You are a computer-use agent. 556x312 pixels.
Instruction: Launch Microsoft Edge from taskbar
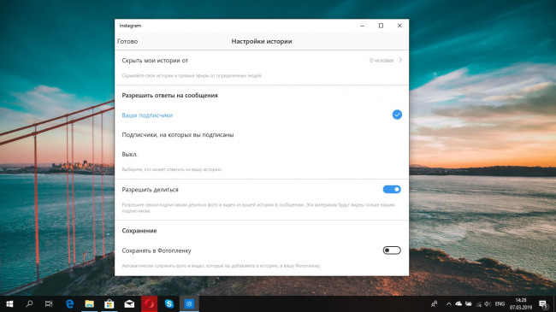[x=69, y=303]
